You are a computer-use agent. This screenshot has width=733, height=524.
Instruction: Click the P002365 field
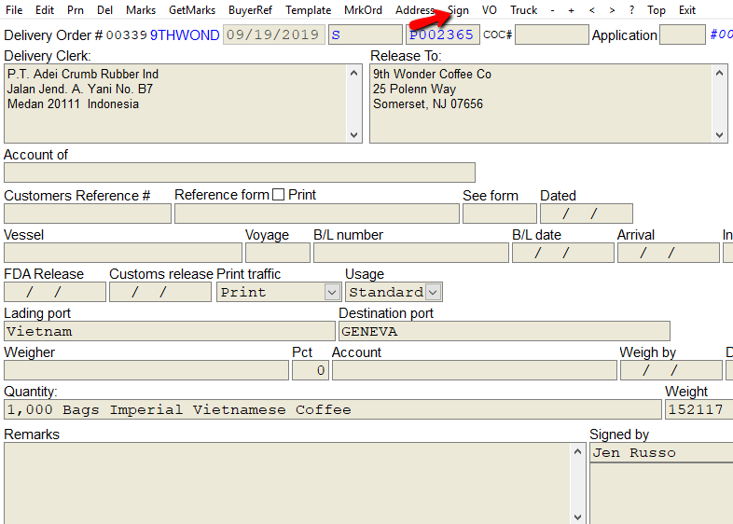click(x=442, y=34)
